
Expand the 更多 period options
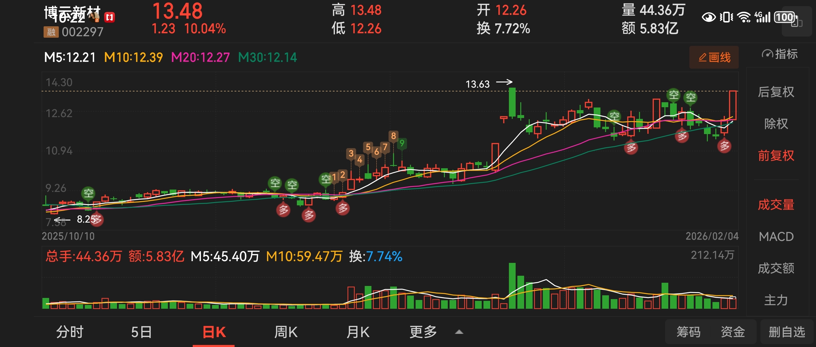tap(423, 332)
